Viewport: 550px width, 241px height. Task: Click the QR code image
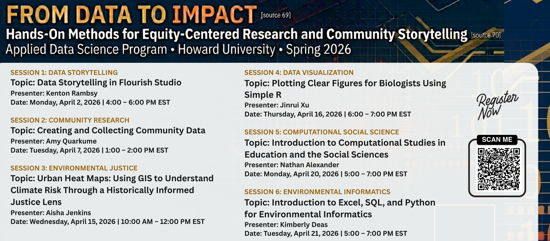click(x=498, y=169)
